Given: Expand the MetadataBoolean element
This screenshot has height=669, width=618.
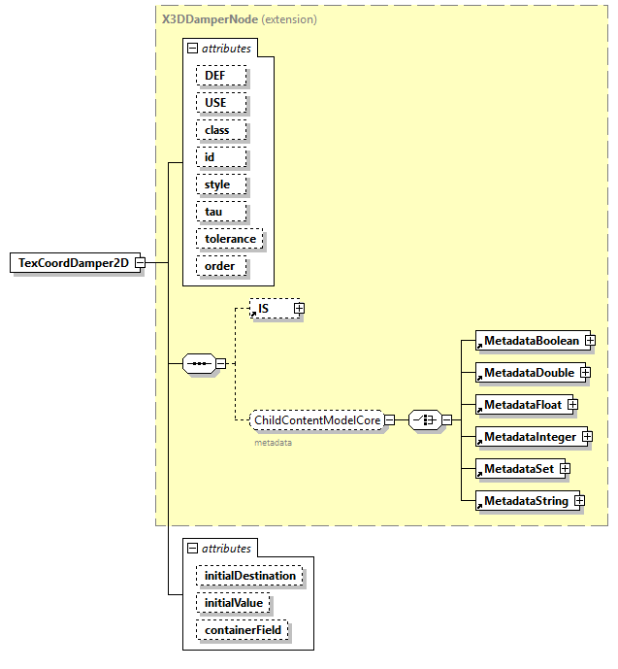Looking at the screenshot, I should pyautogui.click(x=589, y=341).
